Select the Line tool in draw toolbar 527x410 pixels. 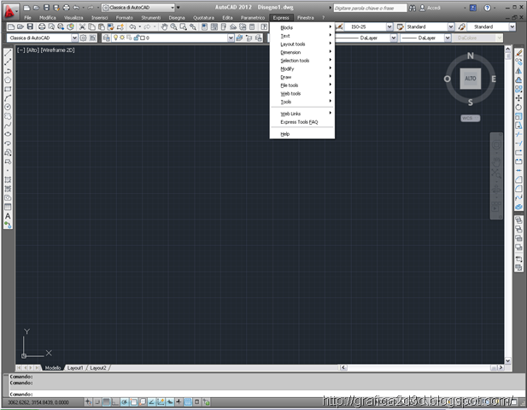pos(8,53)
